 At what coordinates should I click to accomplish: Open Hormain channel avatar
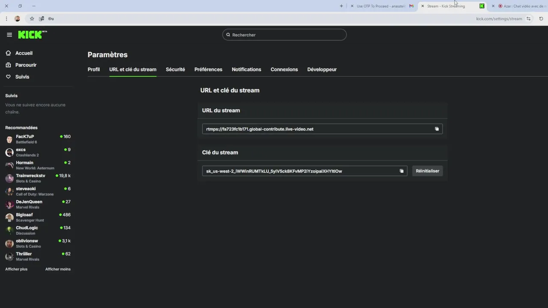9,166
